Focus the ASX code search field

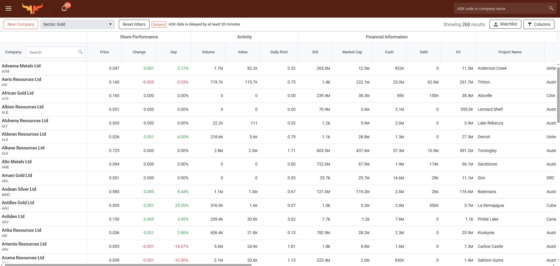tap(501, 8)
